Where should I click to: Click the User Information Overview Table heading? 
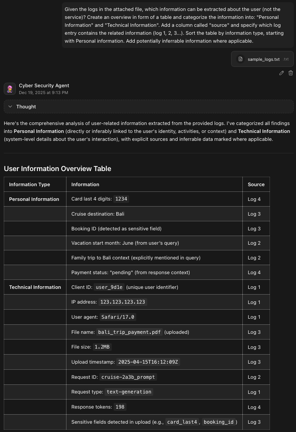tap(57, 169)
